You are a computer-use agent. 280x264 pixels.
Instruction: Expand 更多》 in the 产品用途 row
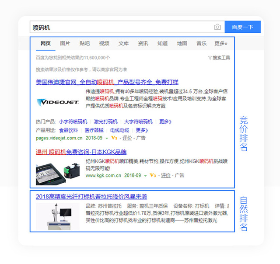pyautogui.click(x=142, y=130)
